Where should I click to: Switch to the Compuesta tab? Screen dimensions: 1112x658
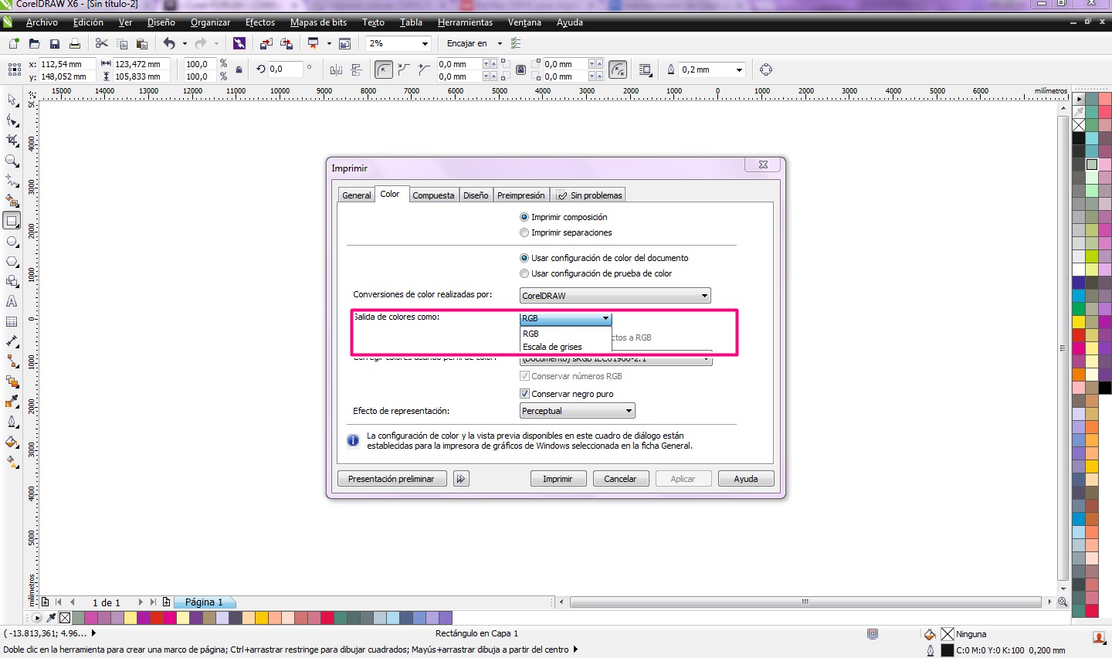tap(433, 195)
